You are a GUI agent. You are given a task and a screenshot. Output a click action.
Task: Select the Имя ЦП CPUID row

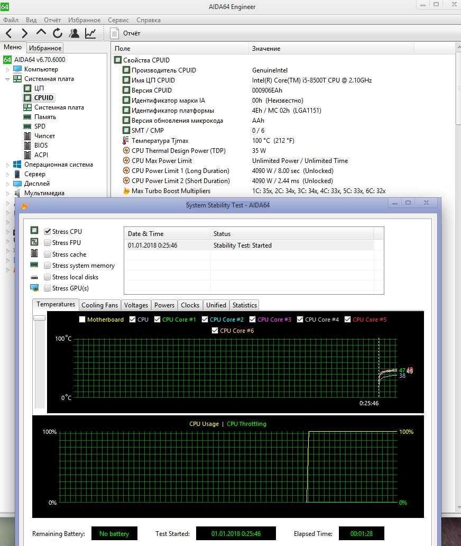pyautogui.click(x=282, y=80)
